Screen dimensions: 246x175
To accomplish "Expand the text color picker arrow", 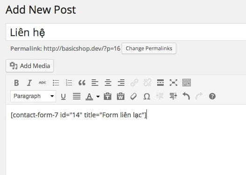I will [x=98, y=97].
